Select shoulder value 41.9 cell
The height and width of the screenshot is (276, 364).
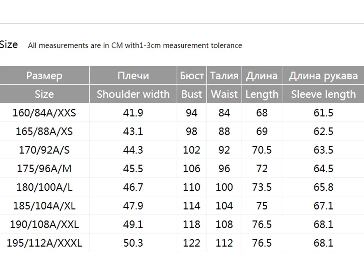[133, 113]
